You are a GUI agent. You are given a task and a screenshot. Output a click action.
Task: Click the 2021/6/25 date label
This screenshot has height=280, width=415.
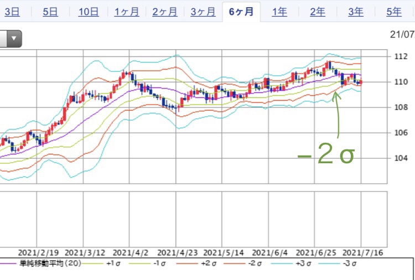(x=316, y=253)
